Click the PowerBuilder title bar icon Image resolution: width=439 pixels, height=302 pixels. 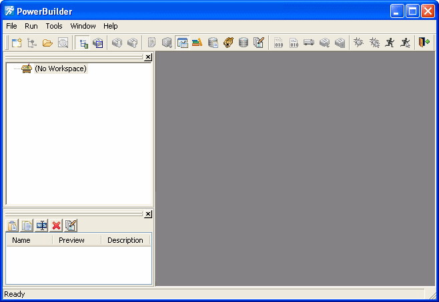coord(9,11)
